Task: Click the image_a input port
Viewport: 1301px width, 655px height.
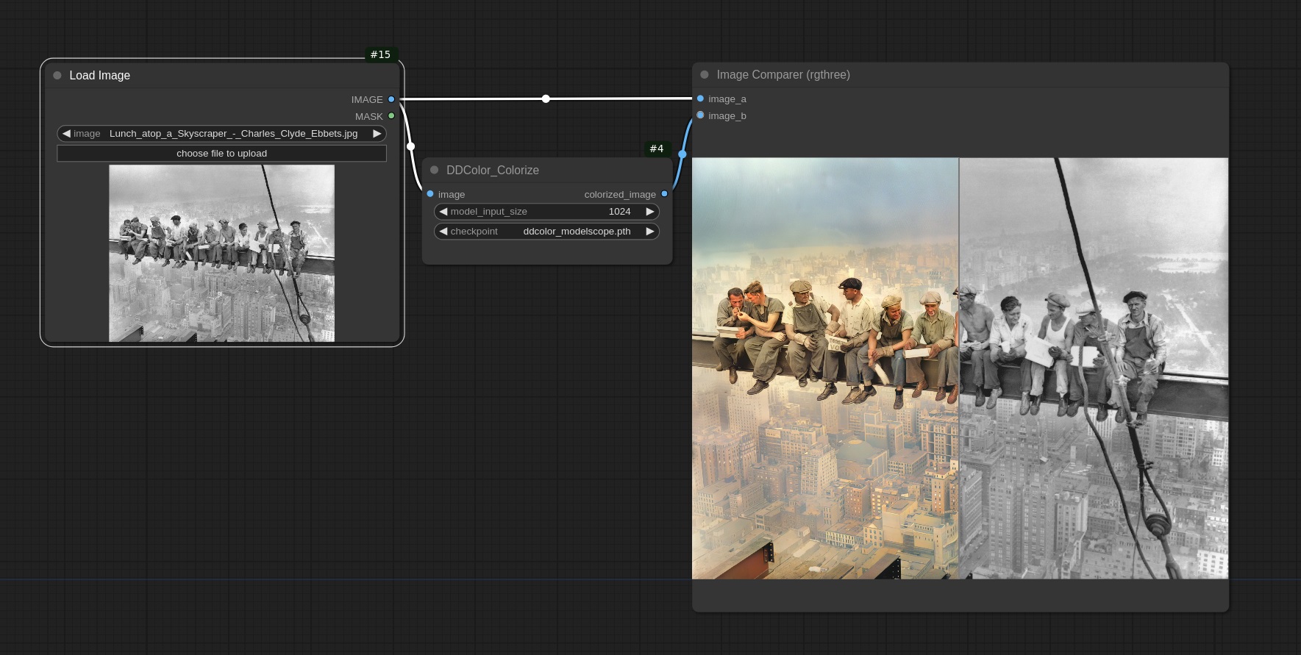Action: pos(700,99)
